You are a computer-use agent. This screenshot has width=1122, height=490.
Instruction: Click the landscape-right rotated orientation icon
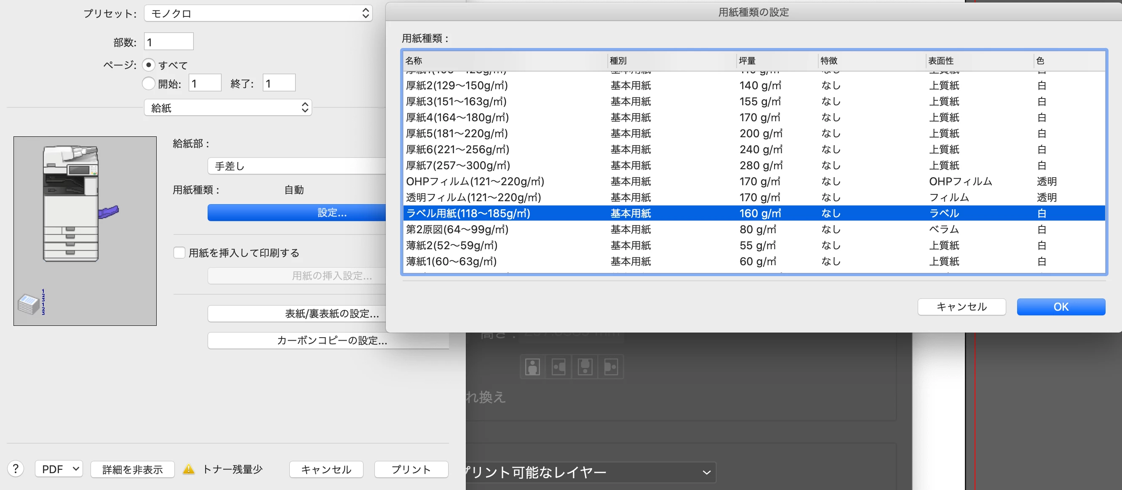point(611,367)
